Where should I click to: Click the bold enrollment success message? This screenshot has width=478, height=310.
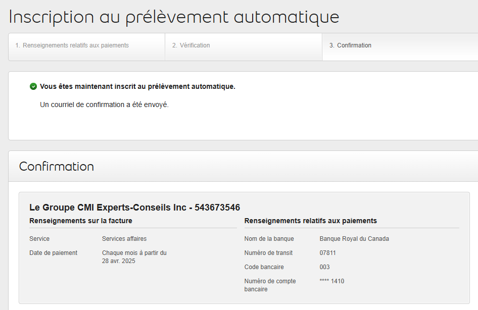tap(137, 86)
